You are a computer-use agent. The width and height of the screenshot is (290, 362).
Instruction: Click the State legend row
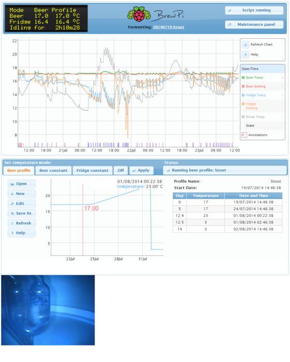(x=262, y=126)
